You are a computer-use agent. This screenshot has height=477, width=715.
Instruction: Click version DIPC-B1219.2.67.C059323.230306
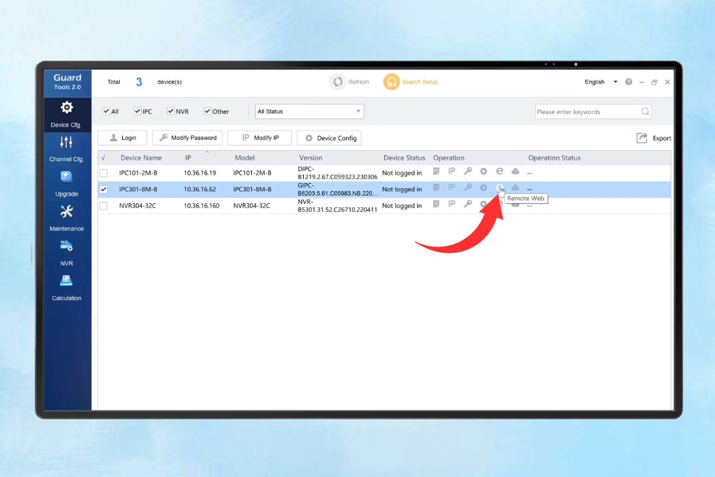coord(338,173)
